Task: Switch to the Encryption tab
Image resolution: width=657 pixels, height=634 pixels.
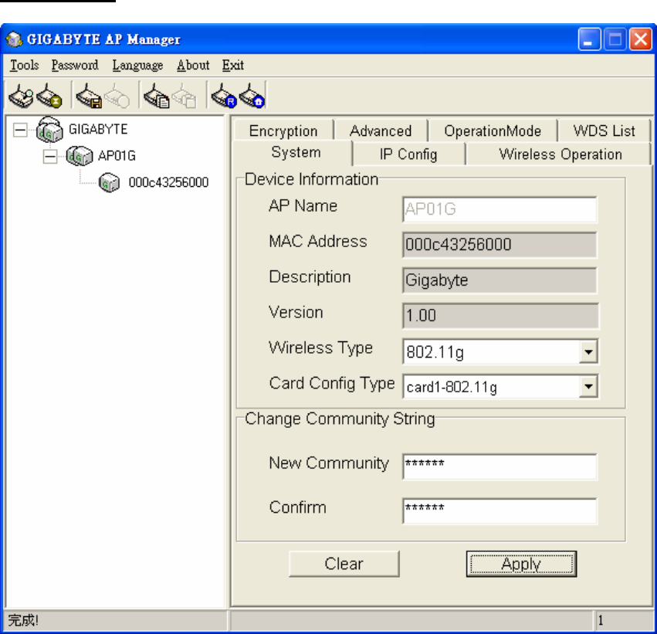Action: 283,131
